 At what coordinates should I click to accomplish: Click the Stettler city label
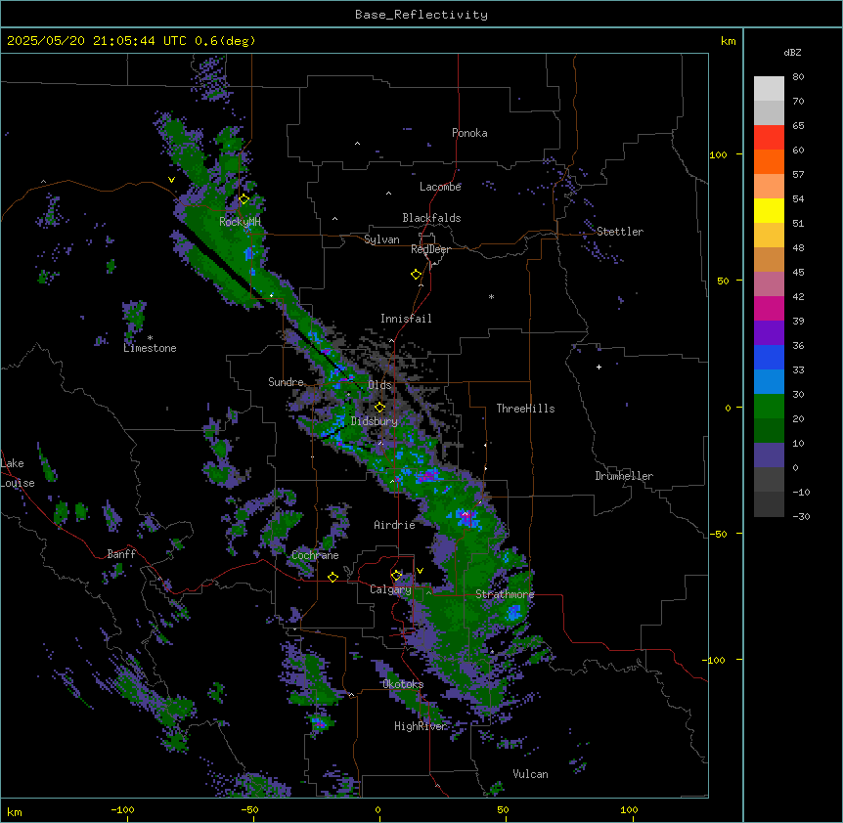[x=620, y=232]
